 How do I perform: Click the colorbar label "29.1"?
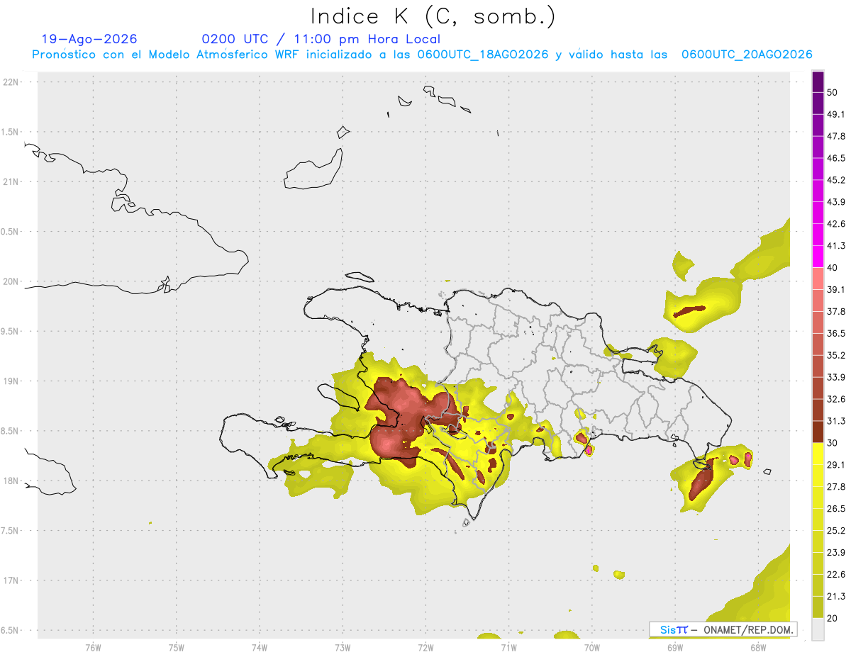pyautogui.click(x=836, y=465)
